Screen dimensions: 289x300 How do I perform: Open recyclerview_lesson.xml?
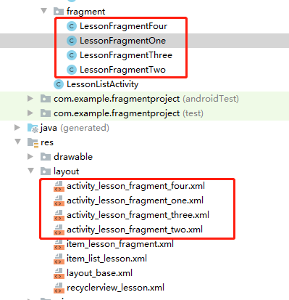click(115, 288)
